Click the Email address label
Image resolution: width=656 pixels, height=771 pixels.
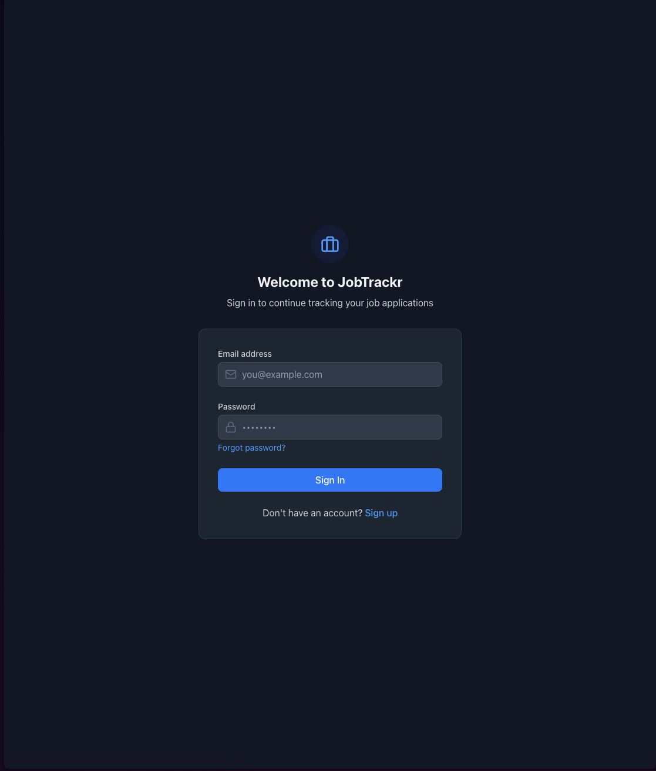coord(245,354)
